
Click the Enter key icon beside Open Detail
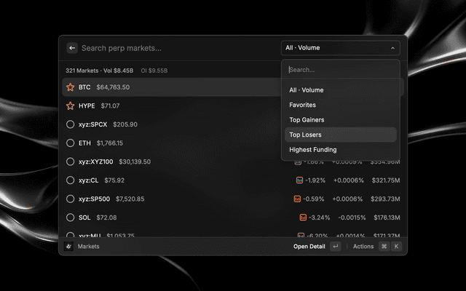click(x=336, y=247)
